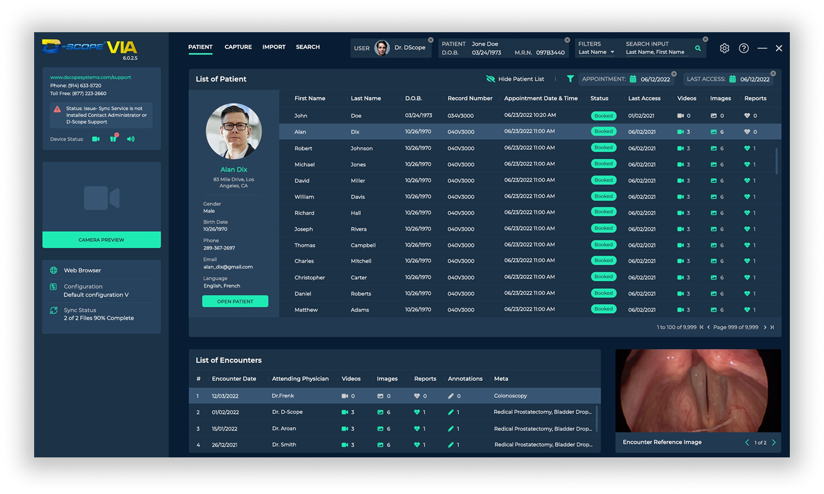Clear the Appointment date filter

pyautogui.click(x=674, y=73)
